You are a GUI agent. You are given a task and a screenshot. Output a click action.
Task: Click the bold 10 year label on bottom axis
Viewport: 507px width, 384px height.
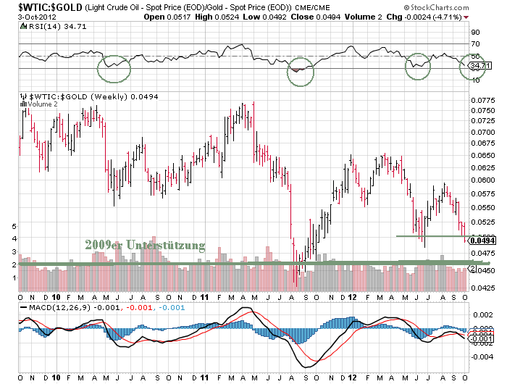pos(56,377)
